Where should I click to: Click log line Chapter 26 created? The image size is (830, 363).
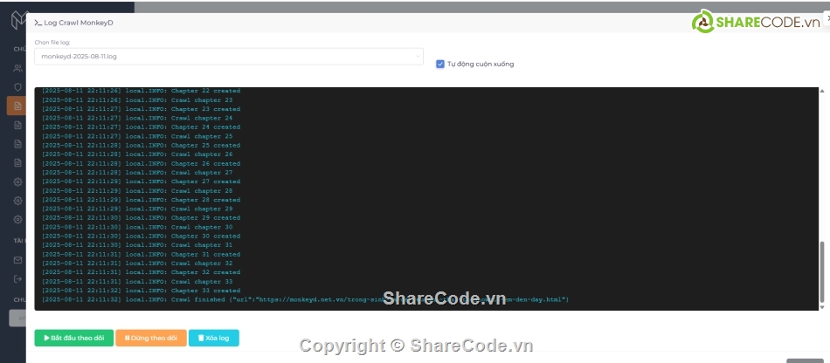[141, 164]
